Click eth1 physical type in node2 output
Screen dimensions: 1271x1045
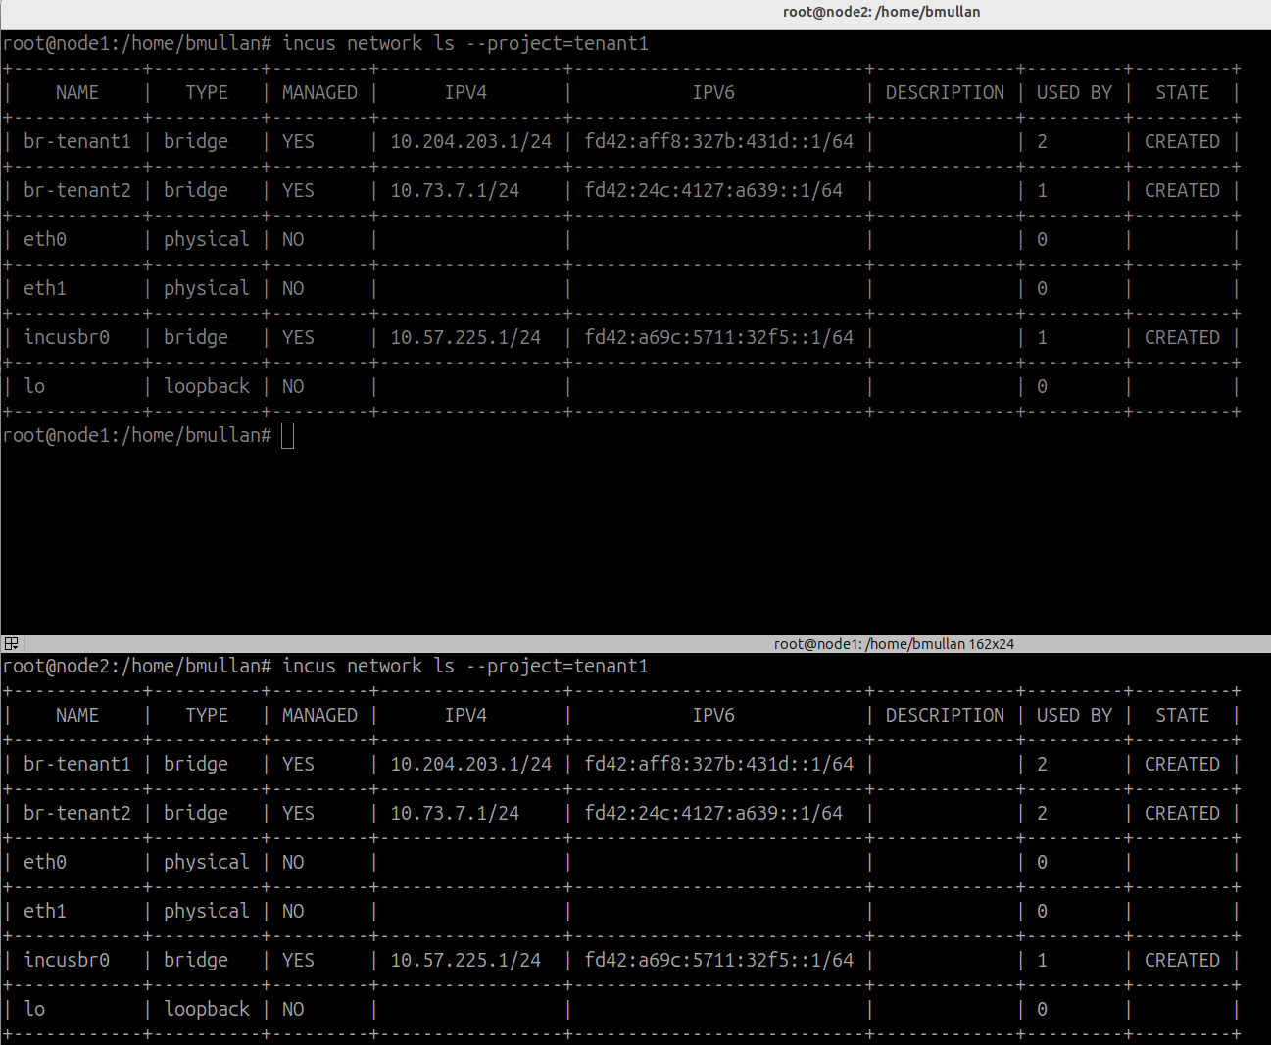pyautogui.click(x=207, y=911)
